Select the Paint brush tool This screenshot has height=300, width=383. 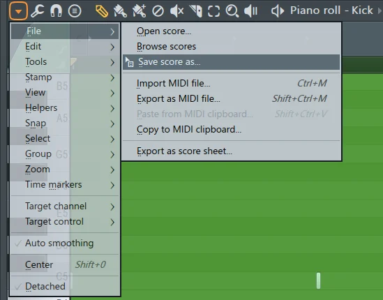click(120, 11)
